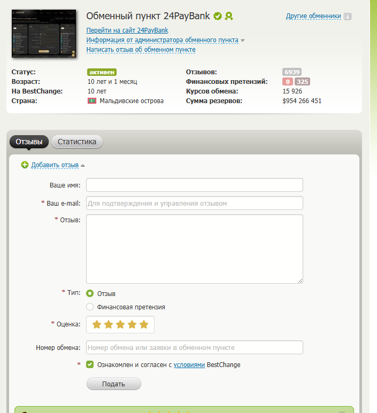
Task: Switch to the Отзывы tab
Action: pyautogui.click(x=29, y=142)
